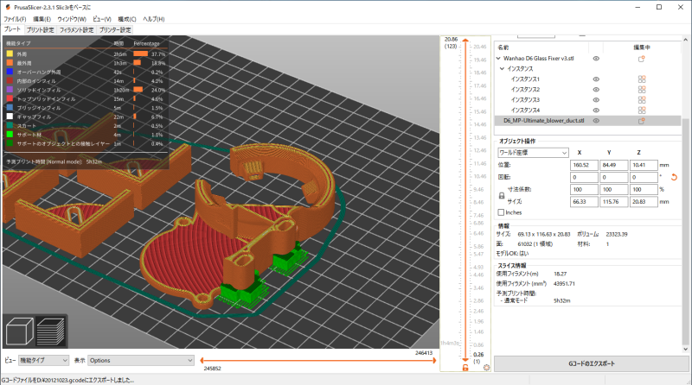Toggle visibility of Wanhao D6 Glass Fixer v3.stl
This screenshot has width=692, height=385.
(x=596, y=59)
